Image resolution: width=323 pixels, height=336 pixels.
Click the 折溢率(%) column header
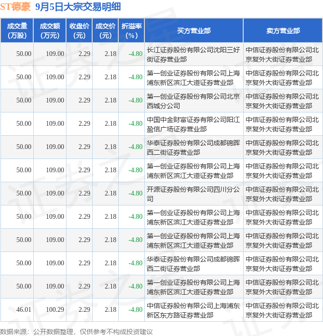(132, 30)
